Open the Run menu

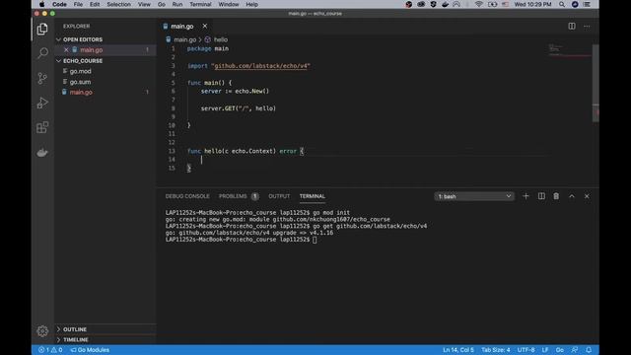(x=177, y=4)
